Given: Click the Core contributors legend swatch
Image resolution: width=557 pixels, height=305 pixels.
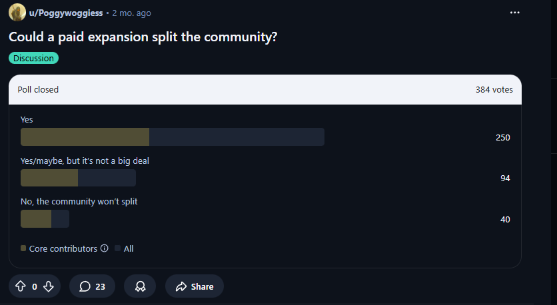Looking at the screenshot, I should click(x=23, y=248).
